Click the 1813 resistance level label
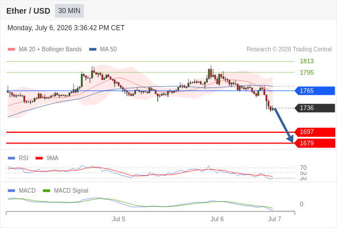The width and height of the screenshot is (337, 228). tap(307, 61)
